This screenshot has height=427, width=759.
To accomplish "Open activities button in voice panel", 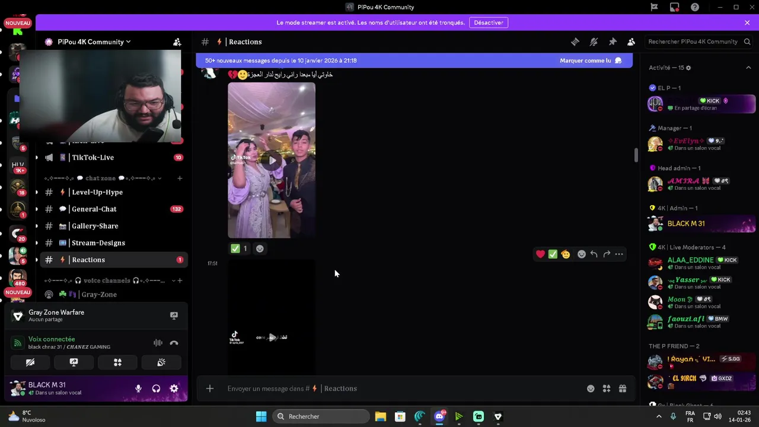I will click(117, 362).
